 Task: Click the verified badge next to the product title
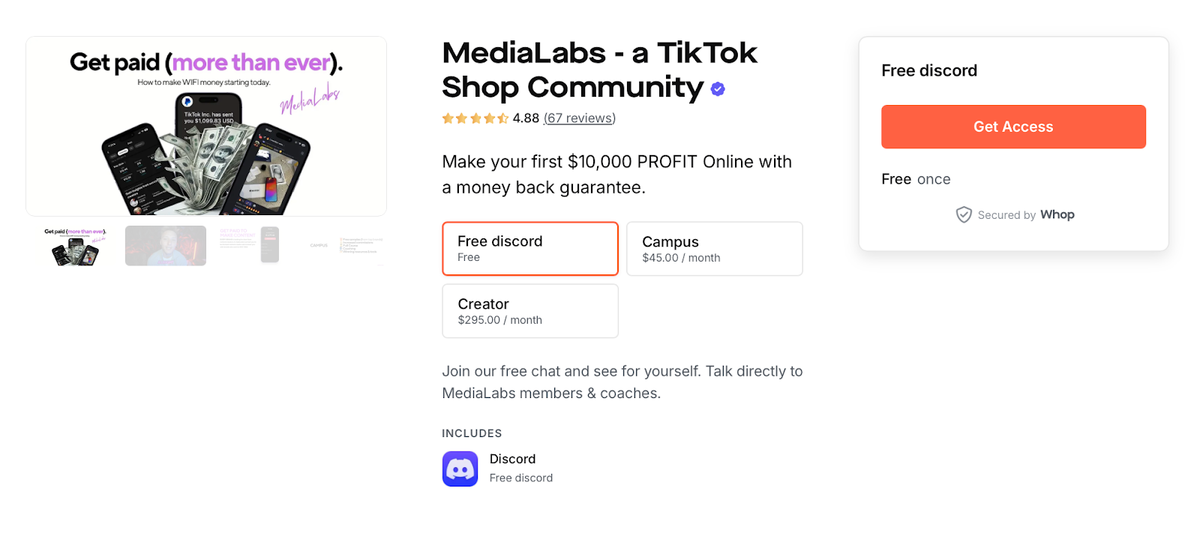coord(717,88)
